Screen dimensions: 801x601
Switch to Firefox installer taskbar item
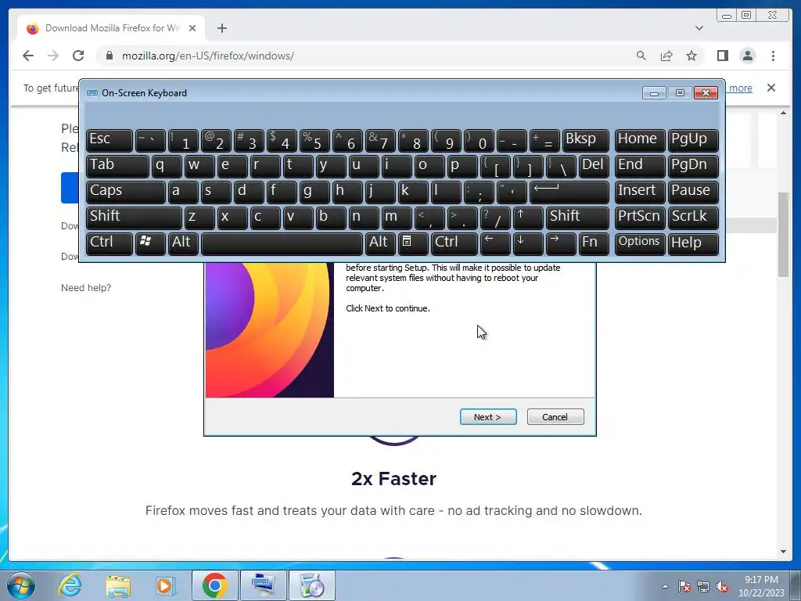point(312,585)
